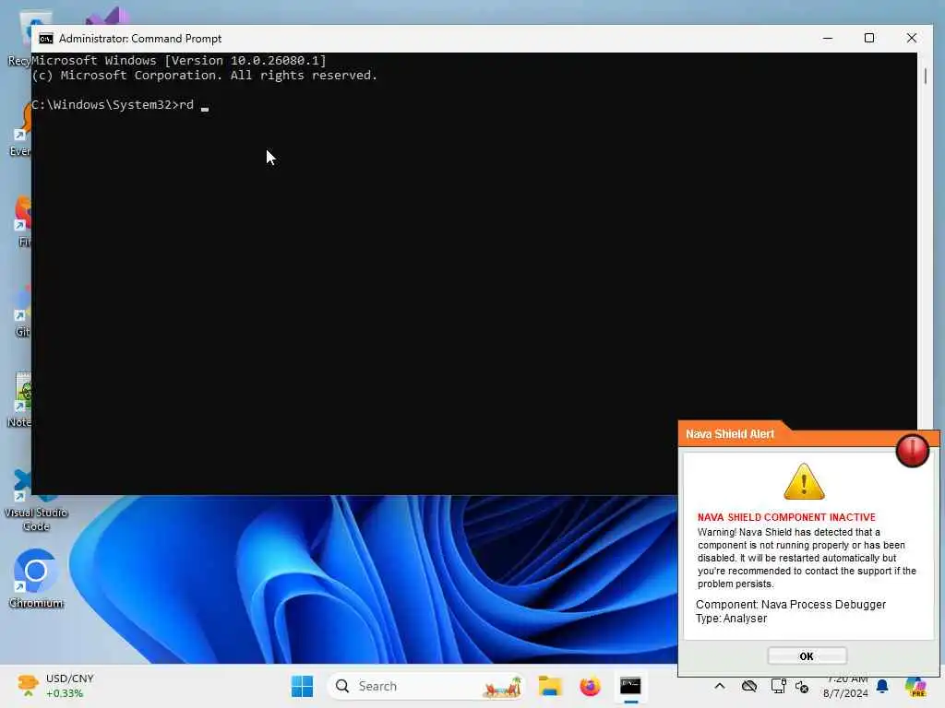Screen dimensions: 945x708
Task: Click the muted volume tray icon
Action: point(802,686)
